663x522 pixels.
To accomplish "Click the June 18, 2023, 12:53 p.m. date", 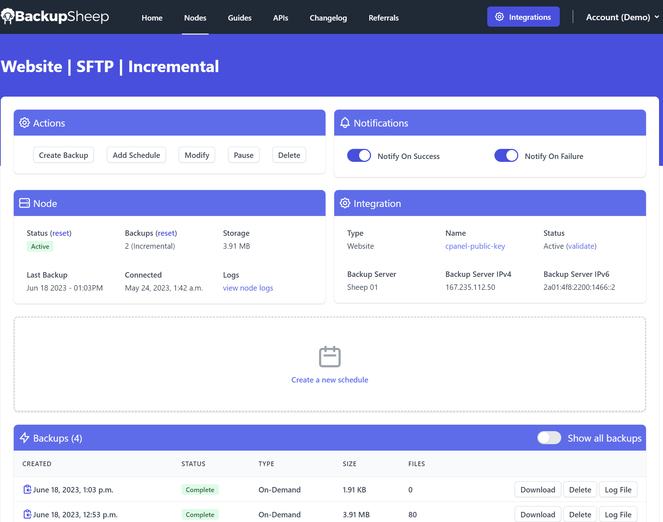I will click(x=75, y=514).
